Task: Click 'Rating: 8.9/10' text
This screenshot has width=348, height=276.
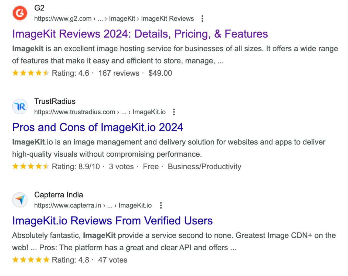Action: (x=76, y=167)
